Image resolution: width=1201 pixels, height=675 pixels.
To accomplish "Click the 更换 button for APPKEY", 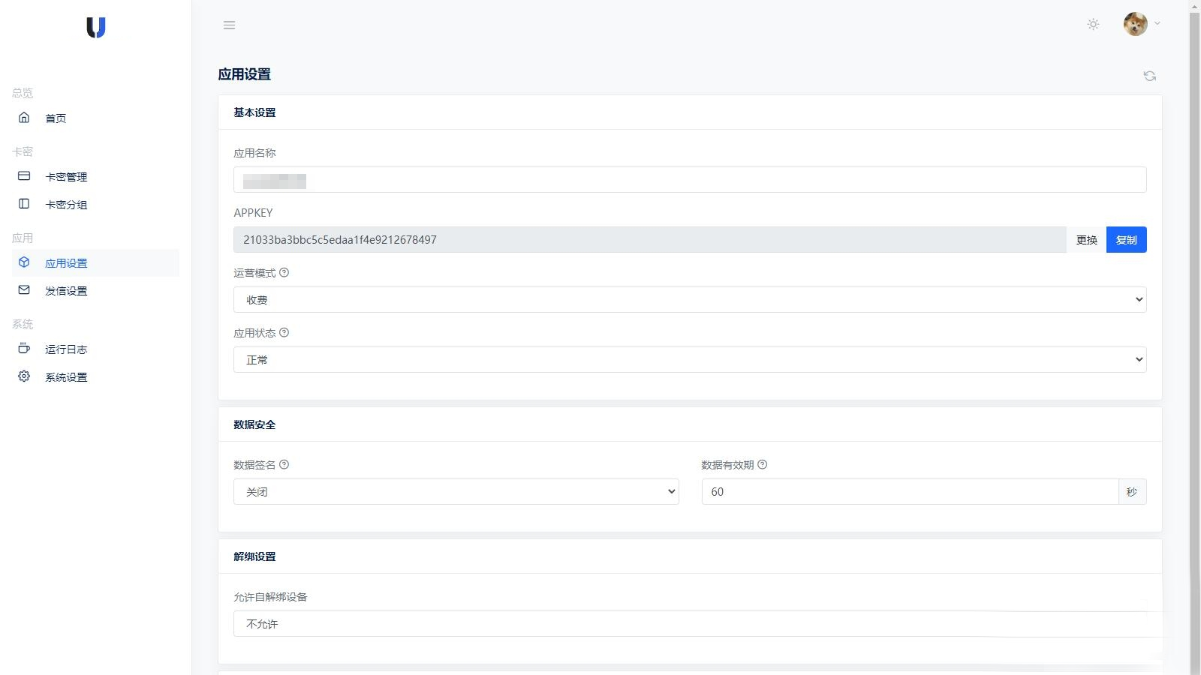I will [1086, 240].
